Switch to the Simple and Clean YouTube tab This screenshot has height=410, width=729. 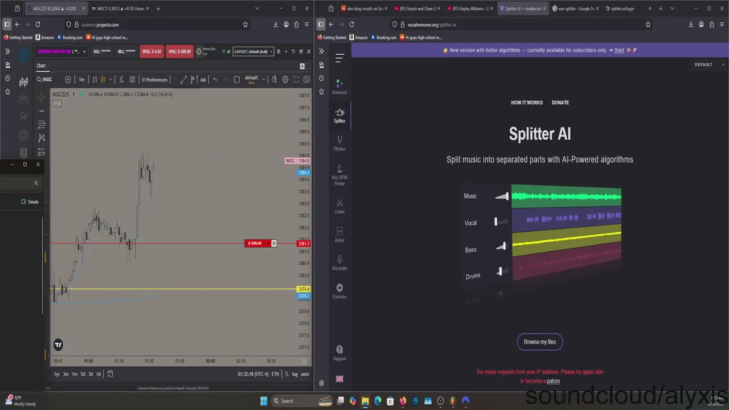click(416, 9)
